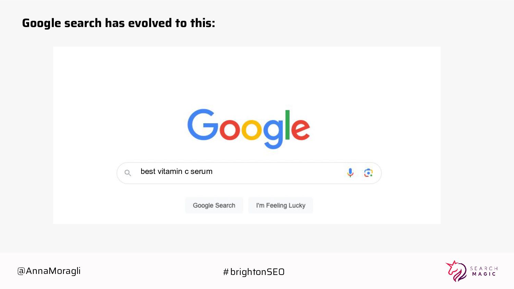
Task: Click the word serum in search box
Action: coord(201,172)
